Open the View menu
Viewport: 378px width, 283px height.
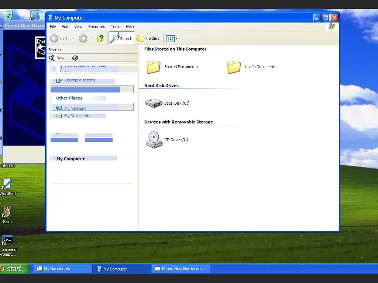click(x=78, y=27)
